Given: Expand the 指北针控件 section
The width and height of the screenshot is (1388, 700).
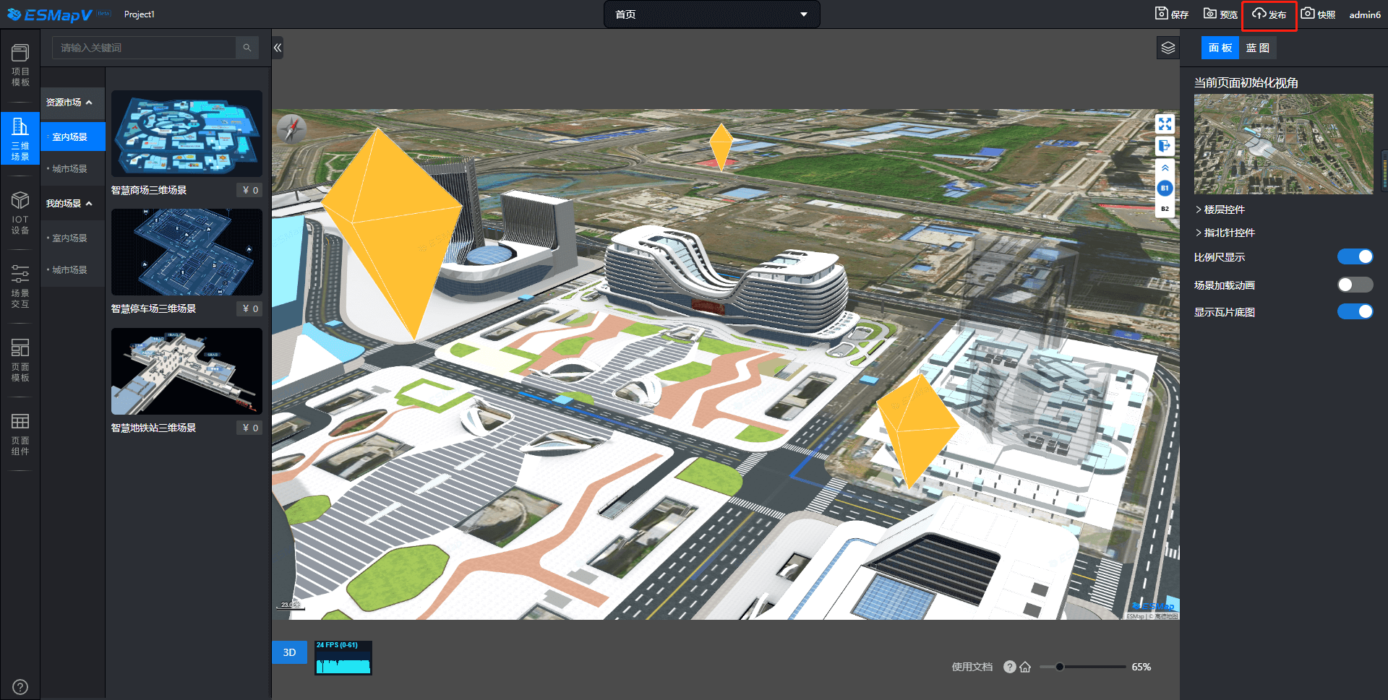Looking at the screenshot, I should (x=1229, y=233).
